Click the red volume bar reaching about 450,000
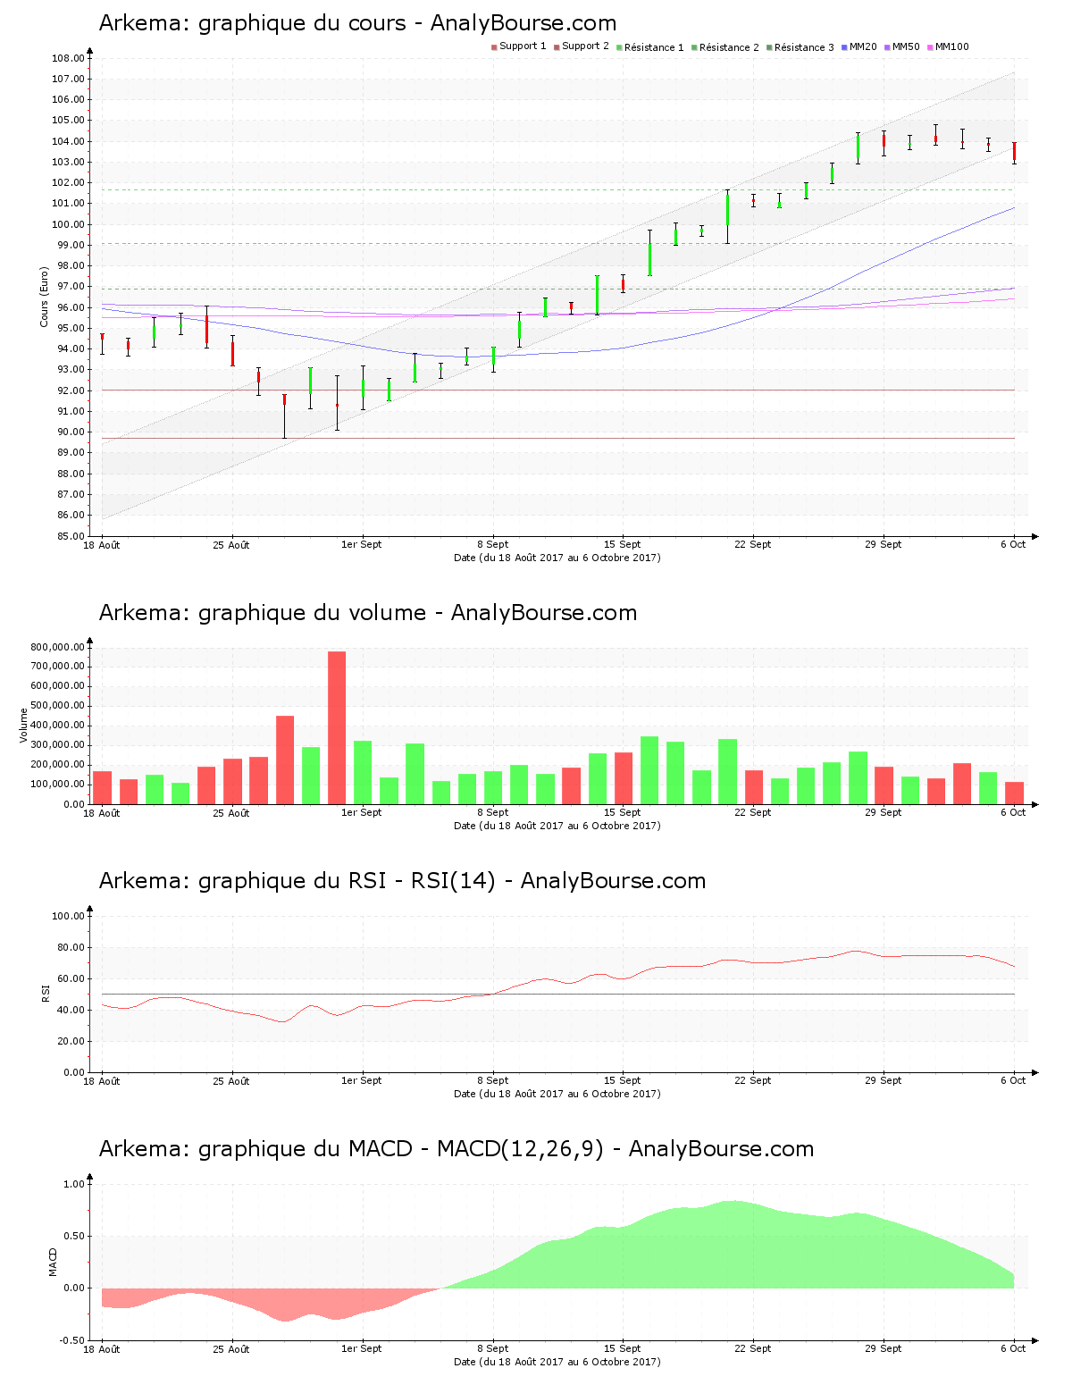The image size is (1072, 1385). 285,760
